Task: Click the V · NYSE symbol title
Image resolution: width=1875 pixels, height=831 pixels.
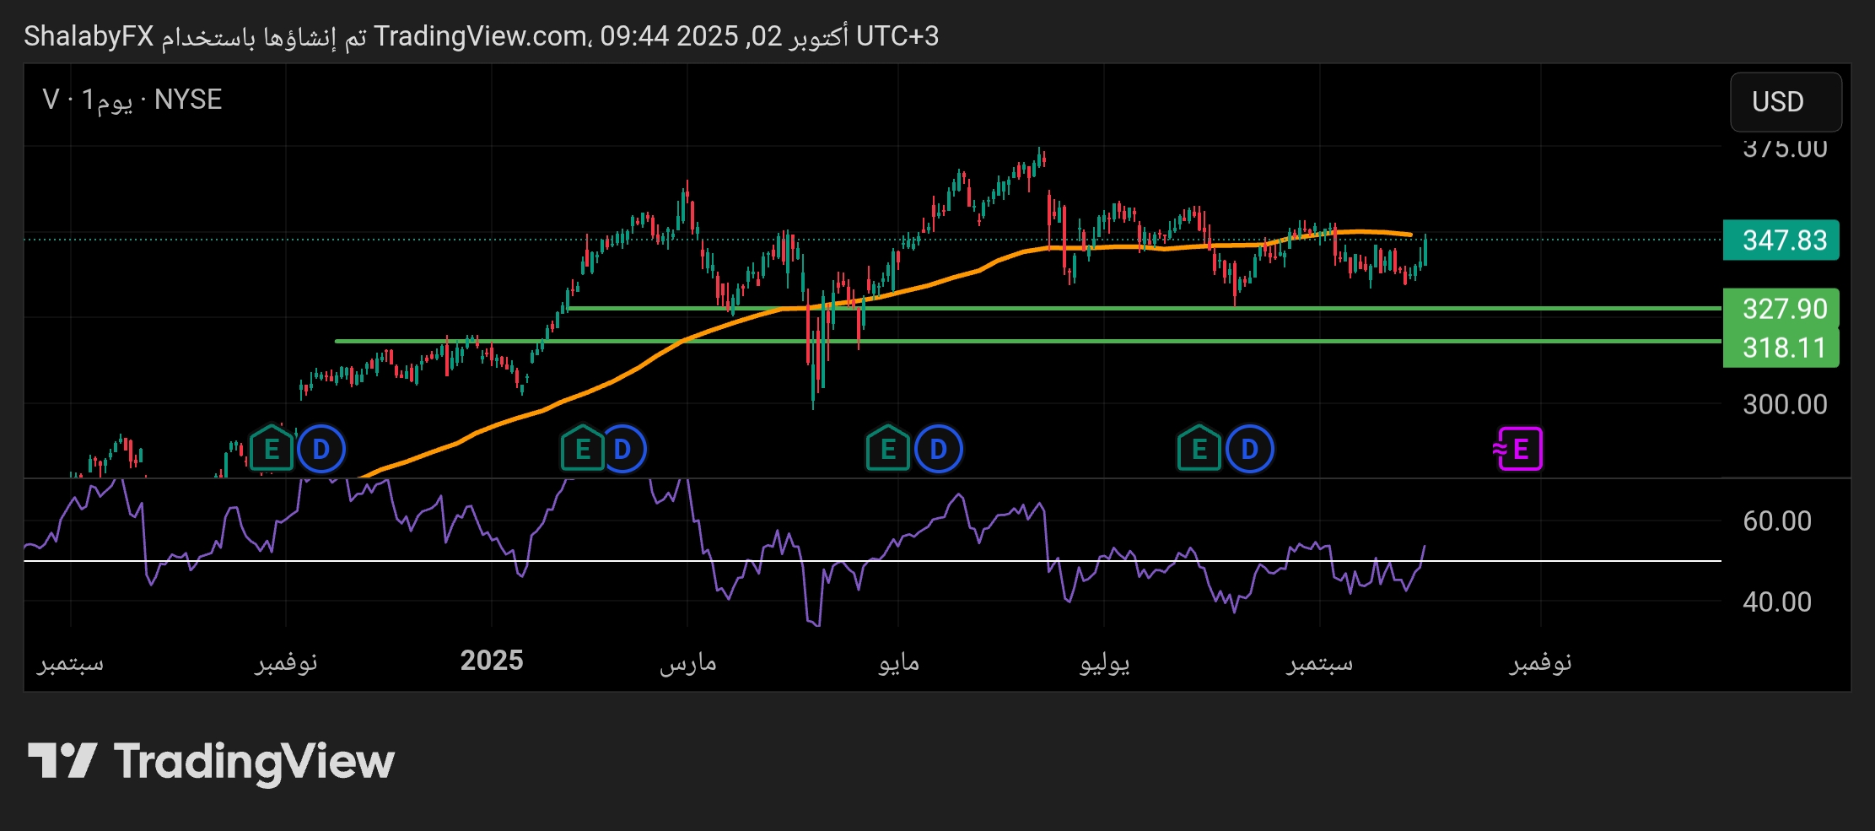Action: tap(132, 100)
